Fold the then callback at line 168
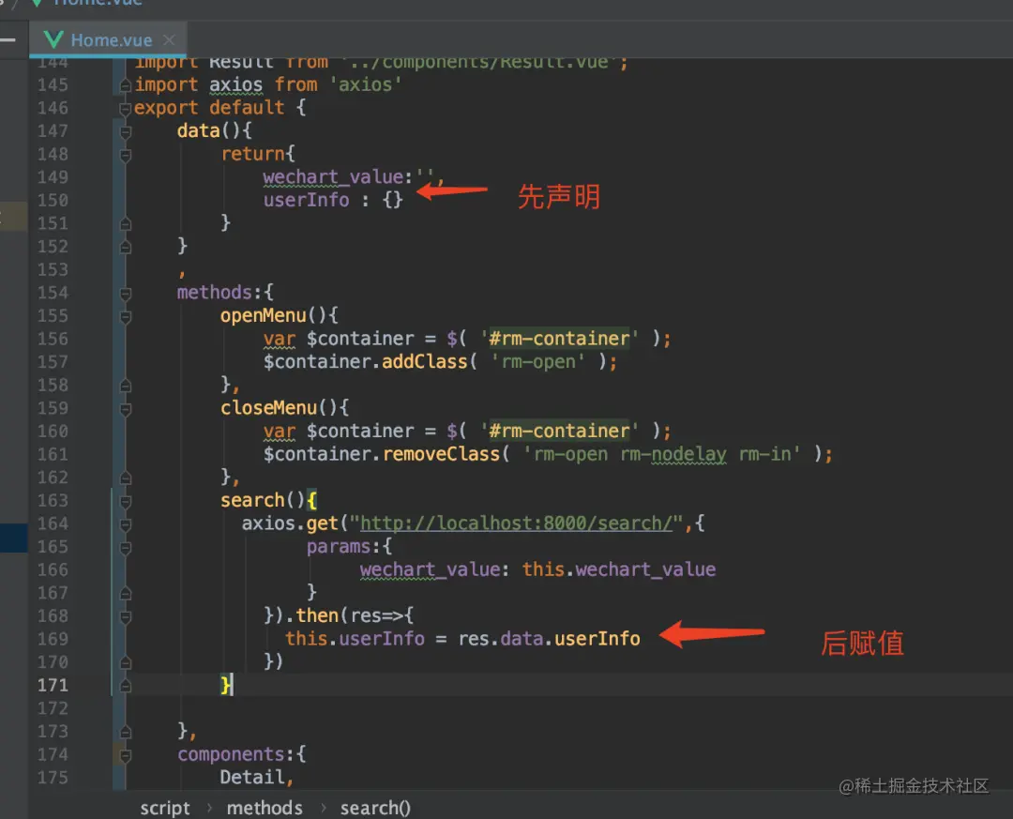1013x819 pixels. point(126,616)
